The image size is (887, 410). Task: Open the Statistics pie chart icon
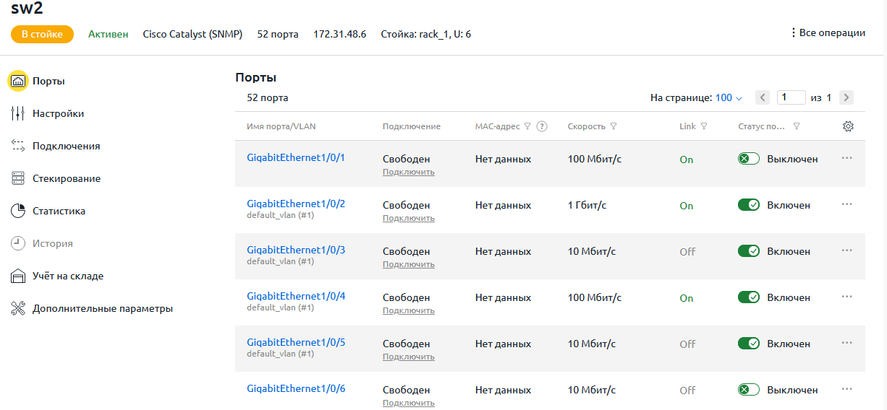pos(18,211)
